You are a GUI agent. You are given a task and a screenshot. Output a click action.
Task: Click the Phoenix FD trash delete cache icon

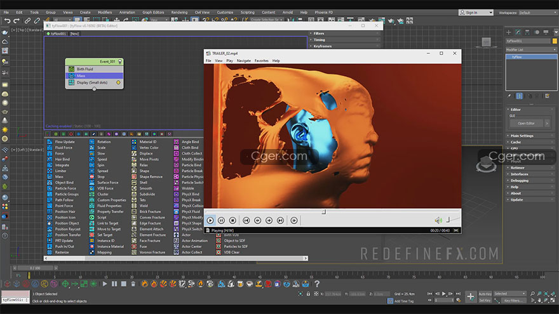tap(133, 284)
